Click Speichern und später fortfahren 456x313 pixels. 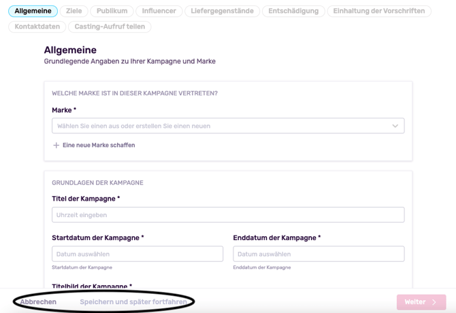[133, 302]
